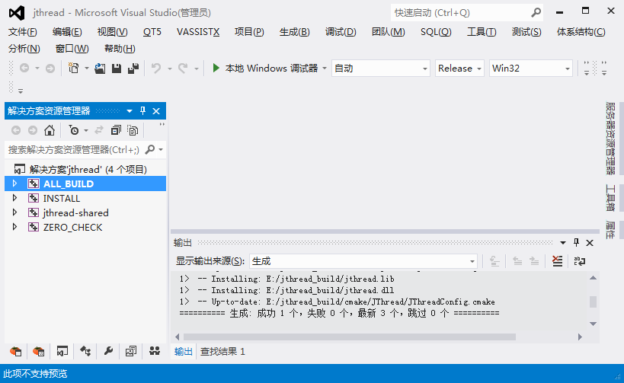Open the 工具(T) tools menu
The image size is (624, 383).
[482, 32]
